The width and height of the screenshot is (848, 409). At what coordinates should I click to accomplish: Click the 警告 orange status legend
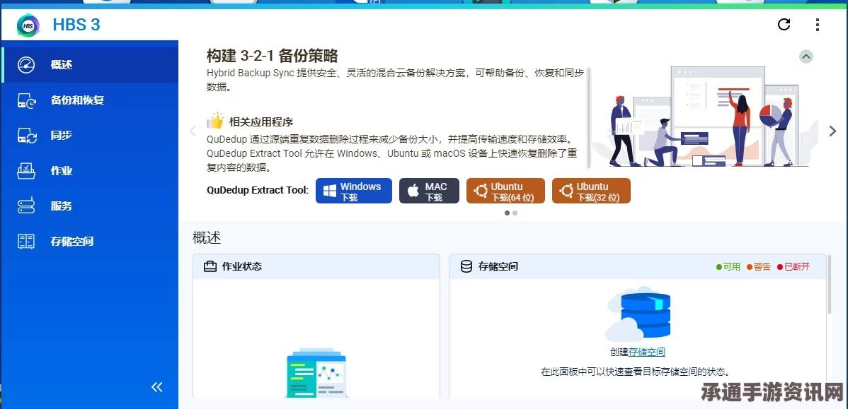pos(759,266)
